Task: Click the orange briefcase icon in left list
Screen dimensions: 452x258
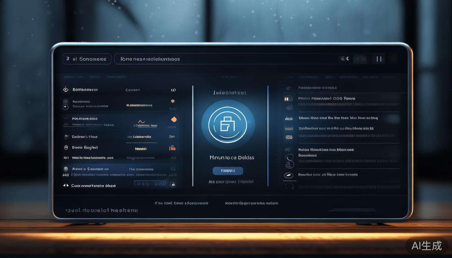Action: pos(172,148)
